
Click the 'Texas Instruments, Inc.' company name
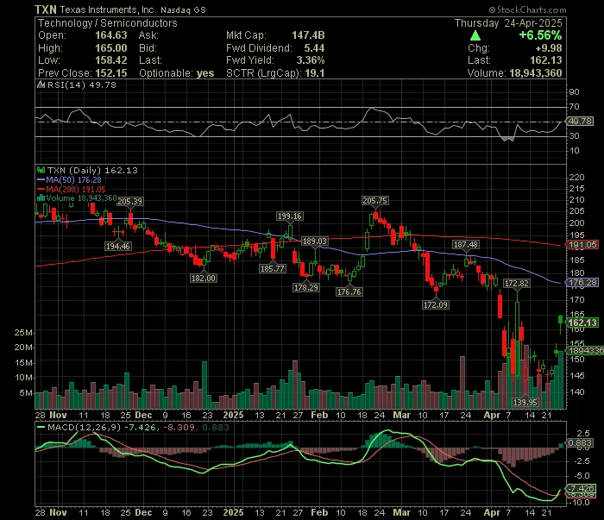pos(108,10)
